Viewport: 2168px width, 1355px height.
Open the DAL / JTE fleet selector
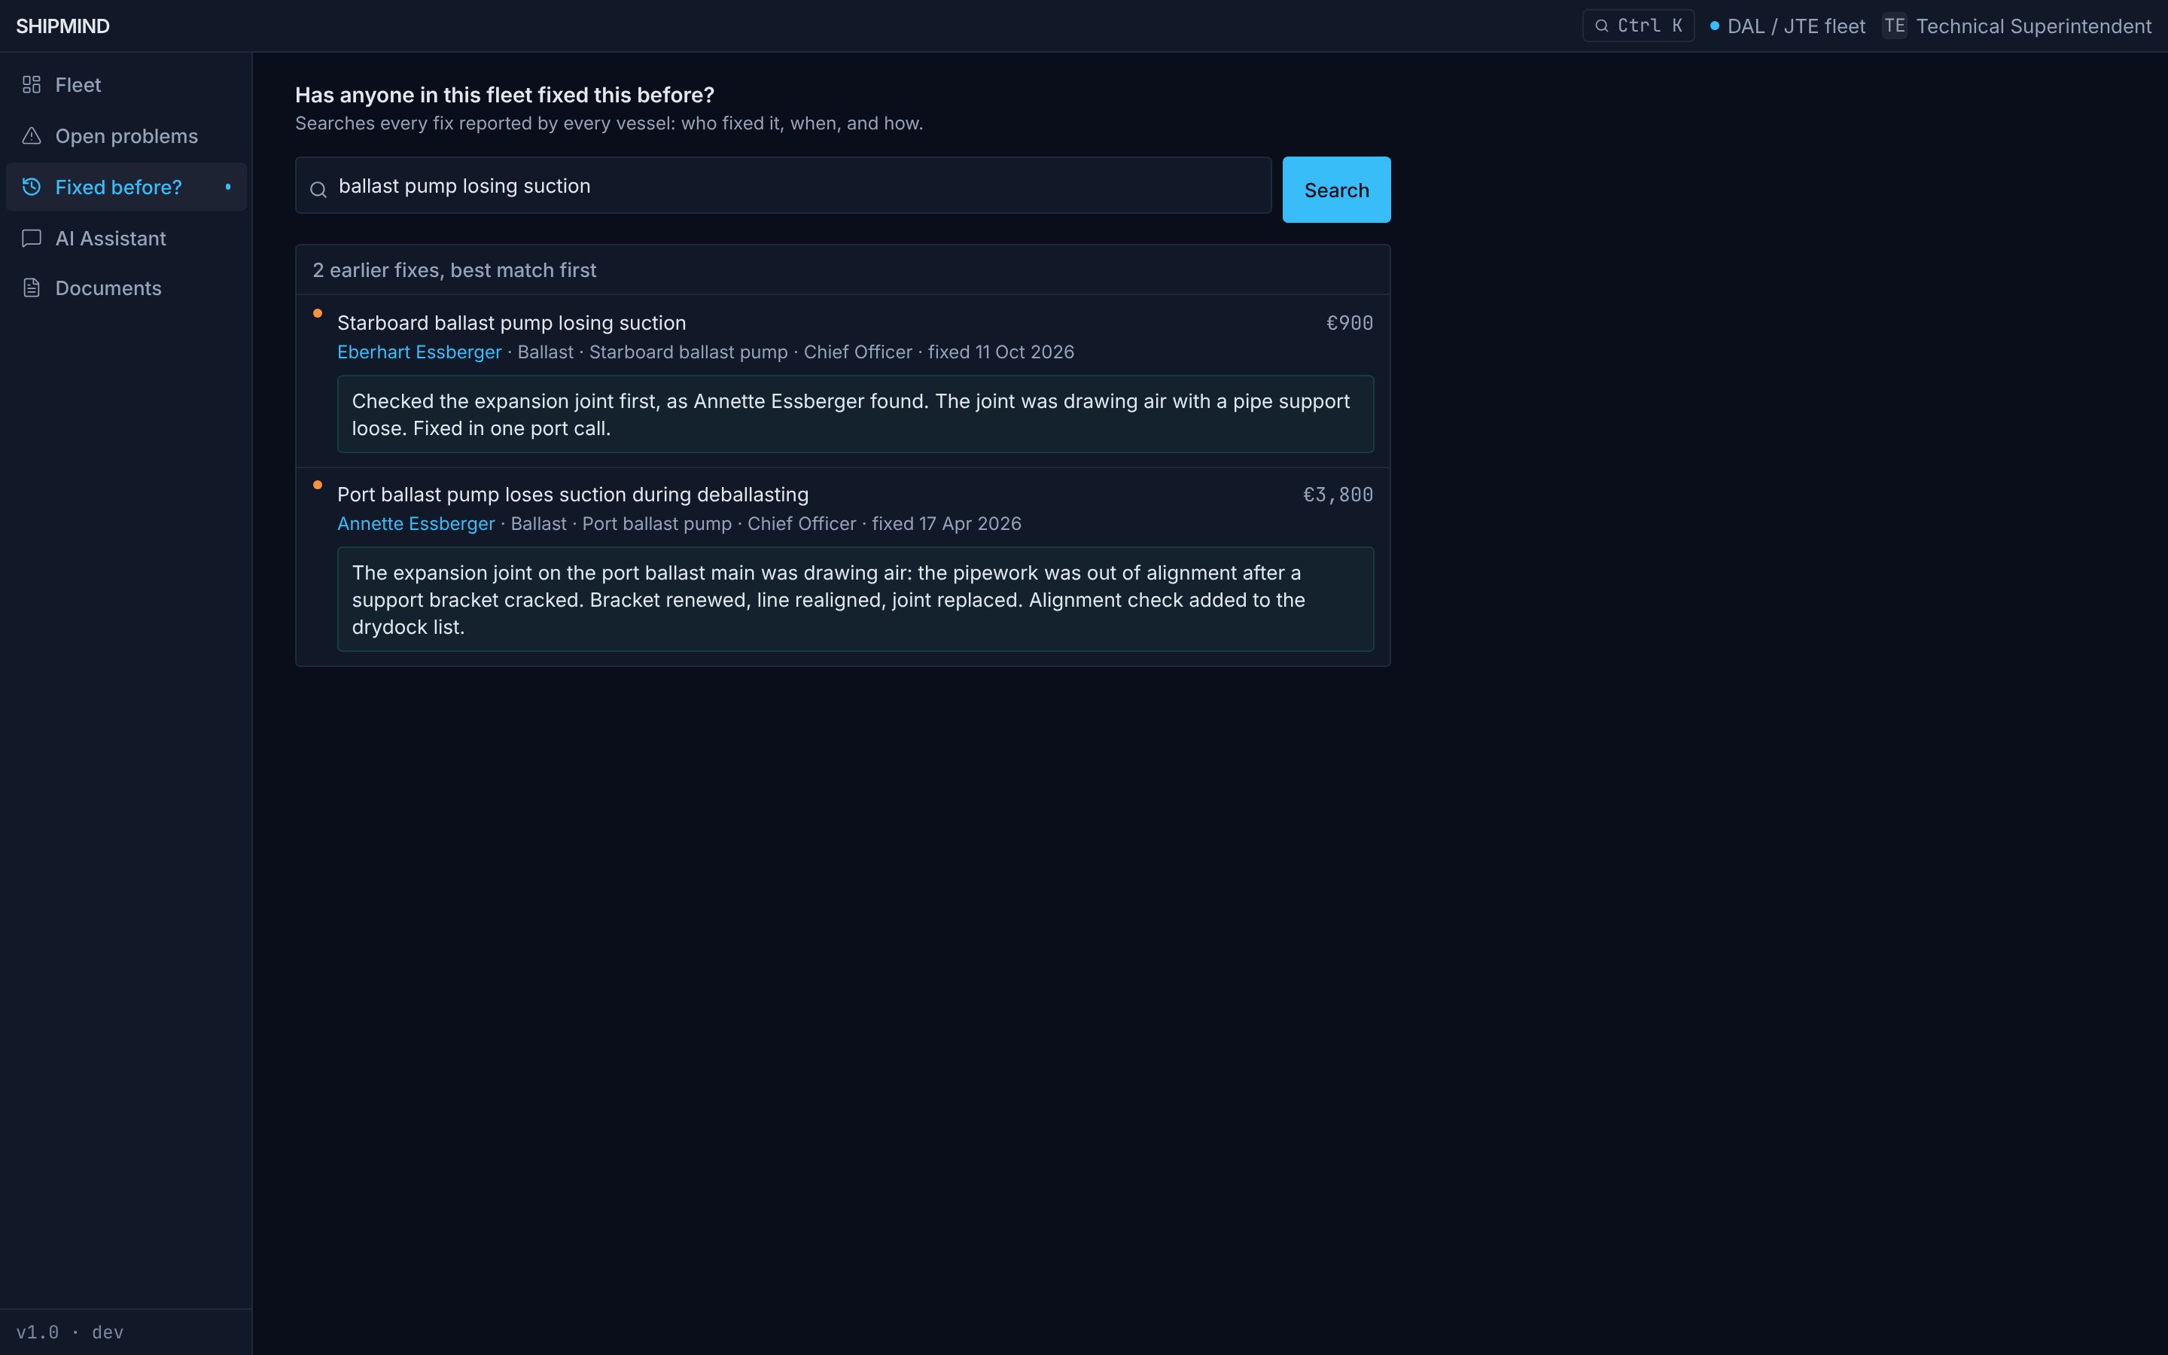point(1787,26)
